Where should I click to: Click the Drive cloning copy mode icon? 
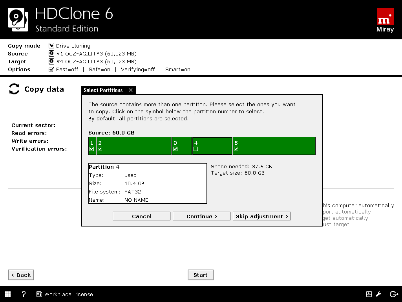coord(51,46)
